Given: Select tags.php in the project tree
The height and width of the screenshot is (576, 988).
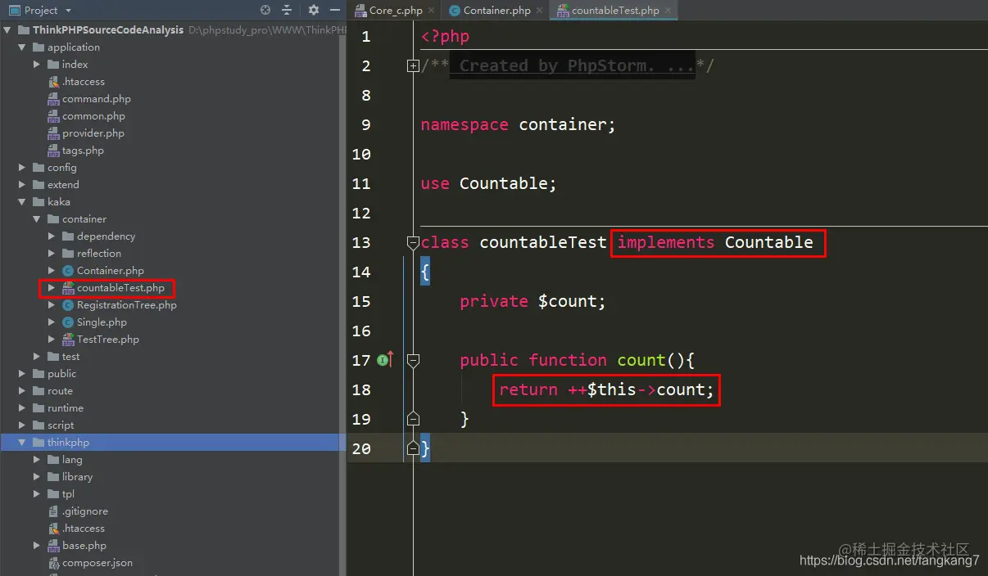Looking at the screenshot, I should pos(83,151).
